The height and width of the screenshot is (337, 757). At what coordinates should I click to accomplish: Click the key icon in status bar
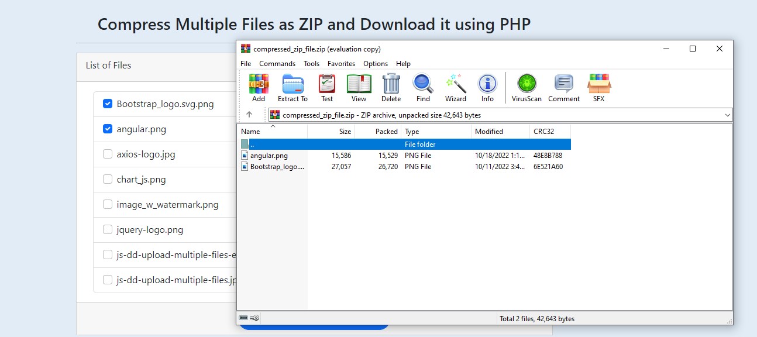pos(254,318)
